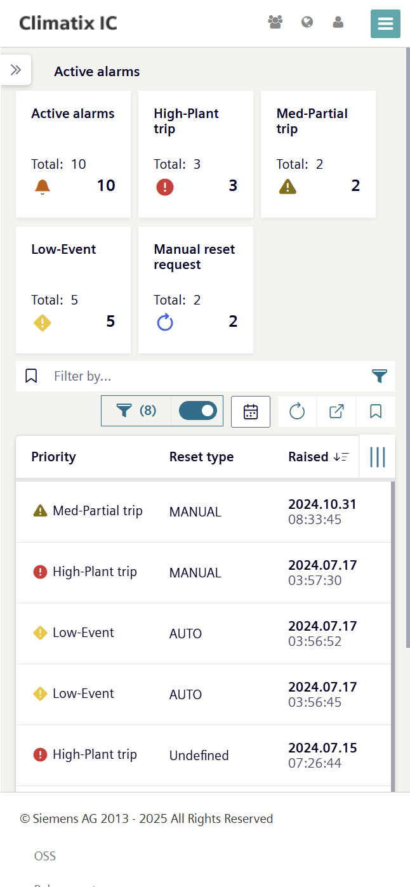410x887 pixels.
Task: Open filter options funnel in search bar
Action: tap(380, 376)
